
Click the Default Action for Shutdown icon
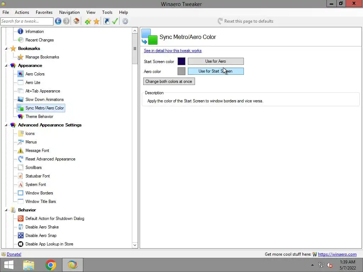click(21, 219)
